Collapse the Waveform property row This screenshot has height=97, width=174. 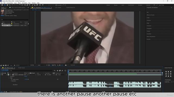pyautogui.click(x=10, y=81)
